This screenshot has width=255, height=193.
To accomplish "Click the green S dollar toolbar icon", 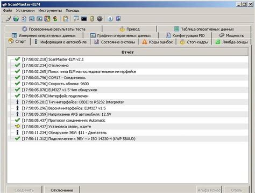I will (x=55, y=19).
